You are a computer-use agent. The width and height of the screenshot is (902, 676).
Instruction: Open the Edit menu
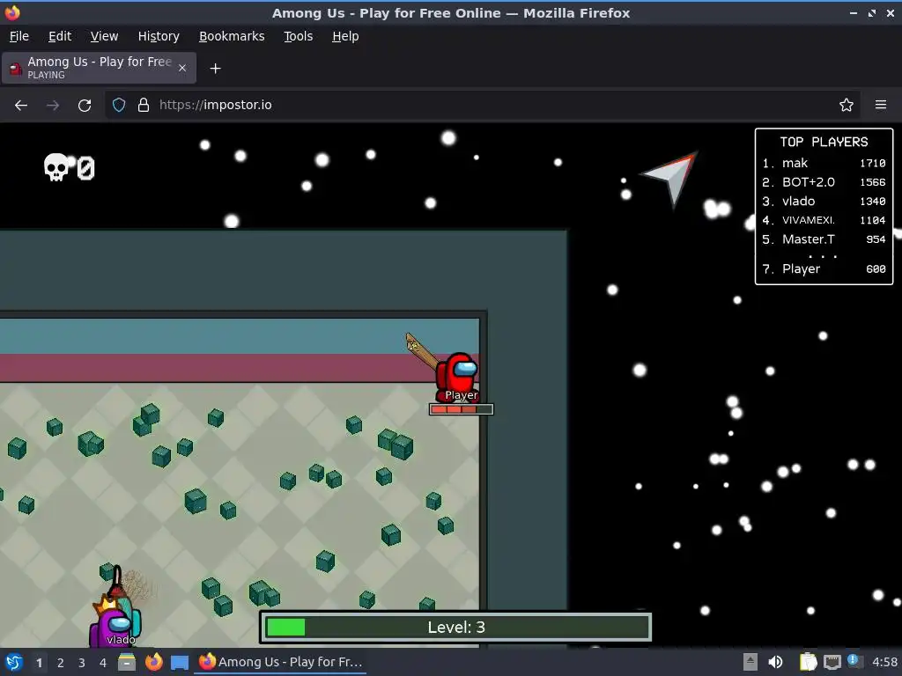60,36
